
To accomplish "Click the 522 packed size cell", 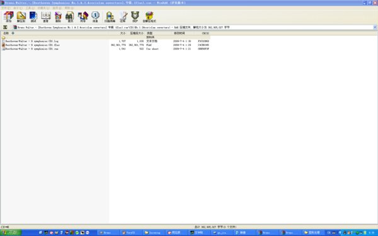I will pos(141,49).
